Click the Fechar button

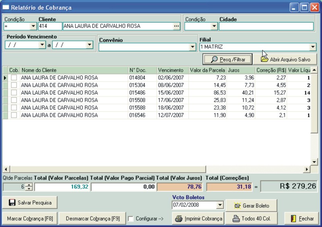click(302, 219)
